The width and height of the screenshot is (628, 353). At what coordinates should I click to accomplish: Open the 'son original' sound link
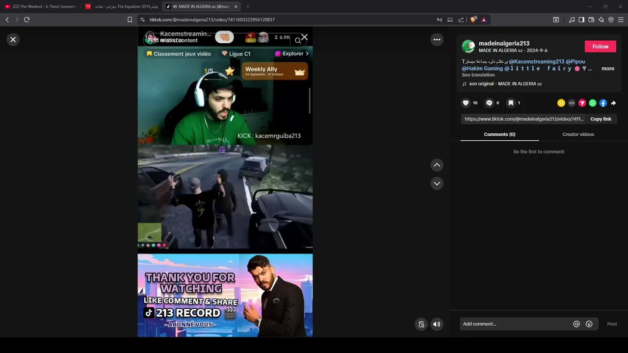click(505, 84)
